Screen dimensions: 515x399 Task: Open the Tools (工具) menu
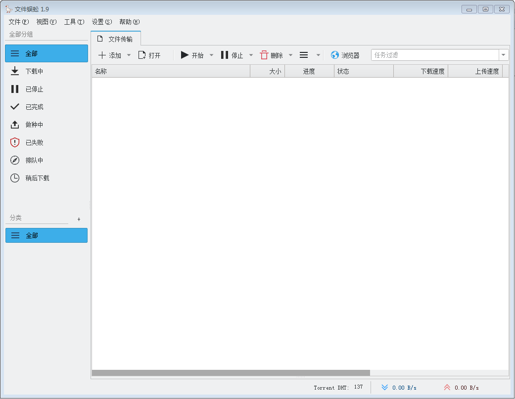point(74,22)
